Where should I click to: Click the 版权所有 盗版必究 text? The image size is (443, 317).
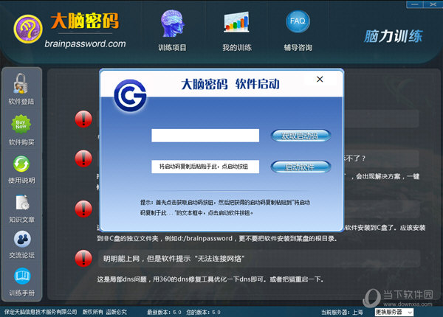(x=105, y=312)
